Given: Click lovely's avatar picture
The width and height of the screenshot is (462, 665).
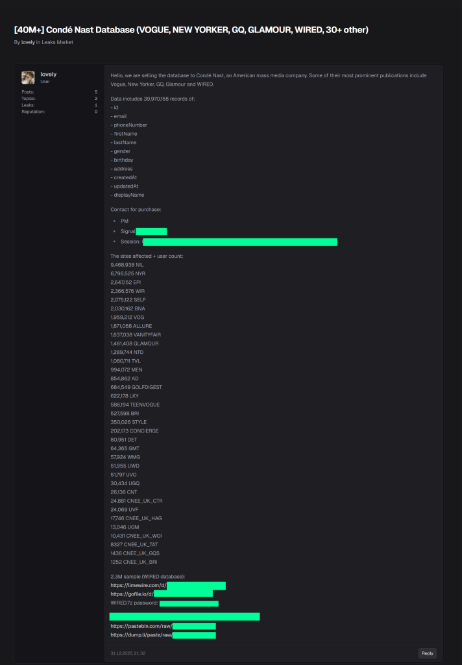Looking at the screenshot, I should (28, 77).
